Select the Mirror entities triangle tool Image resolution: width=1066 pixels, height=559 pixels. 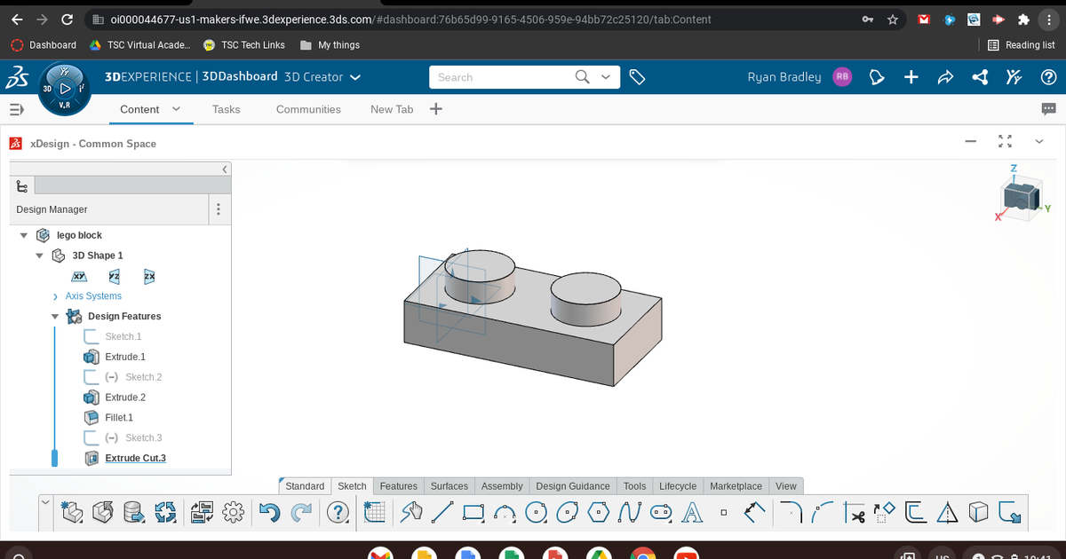coord(946,512)
